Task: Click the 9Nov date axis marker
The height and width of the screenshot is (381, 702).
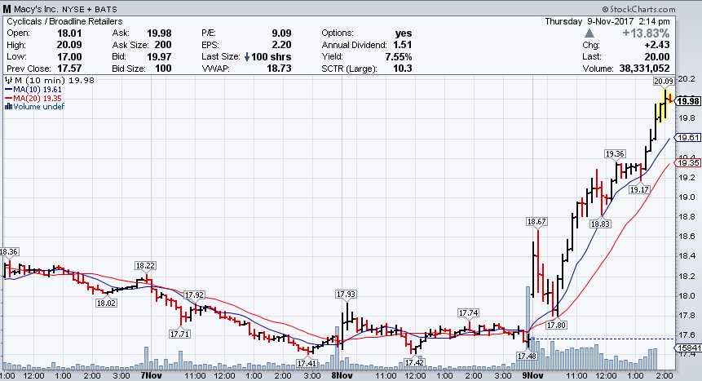Action: (532, 376)
